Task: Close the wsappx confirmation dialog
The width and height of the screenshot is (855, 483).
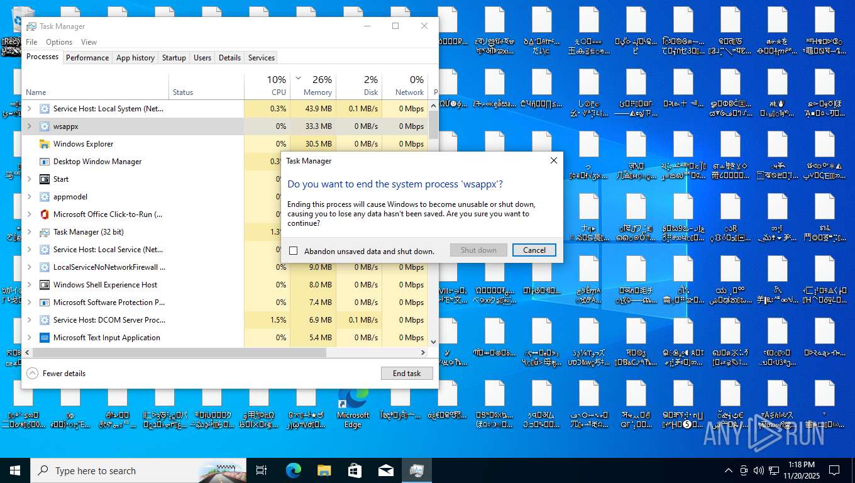Action: coord(553,161)
